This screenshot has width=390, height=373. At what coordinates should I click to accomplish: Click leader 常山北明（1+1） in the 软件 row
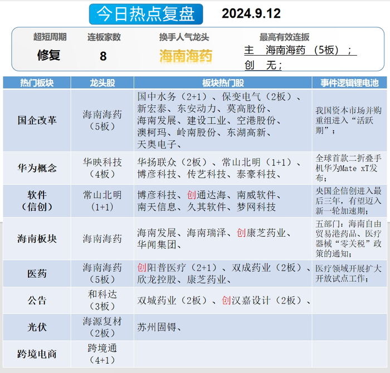coord(102,201)
